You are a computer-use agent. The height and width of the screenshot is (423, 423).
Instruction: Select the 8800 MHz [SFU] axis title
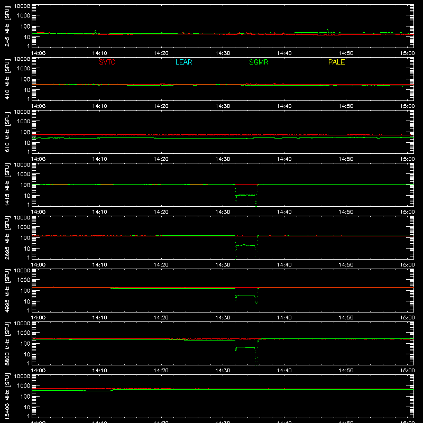click(x=7, y=344)
